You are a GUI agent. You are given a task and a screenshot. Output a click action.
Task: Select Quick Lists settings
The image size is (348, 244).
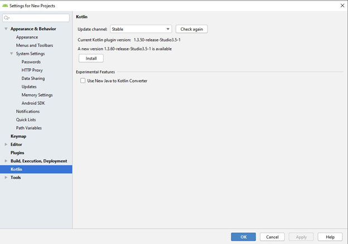click(26, 119)
